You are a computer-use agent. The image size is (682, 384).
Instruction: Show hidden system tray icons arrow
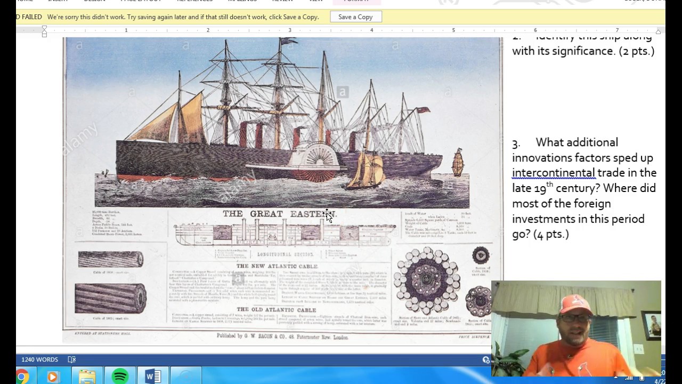615,378
